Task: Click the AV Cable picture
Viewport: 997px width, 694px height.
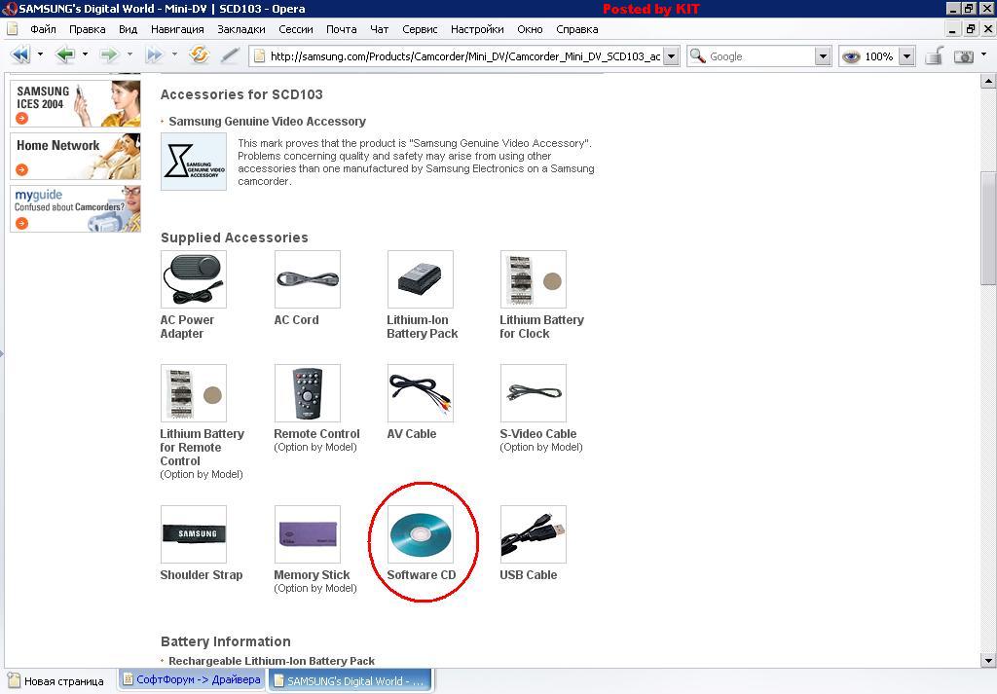Action: pos(421,393)
